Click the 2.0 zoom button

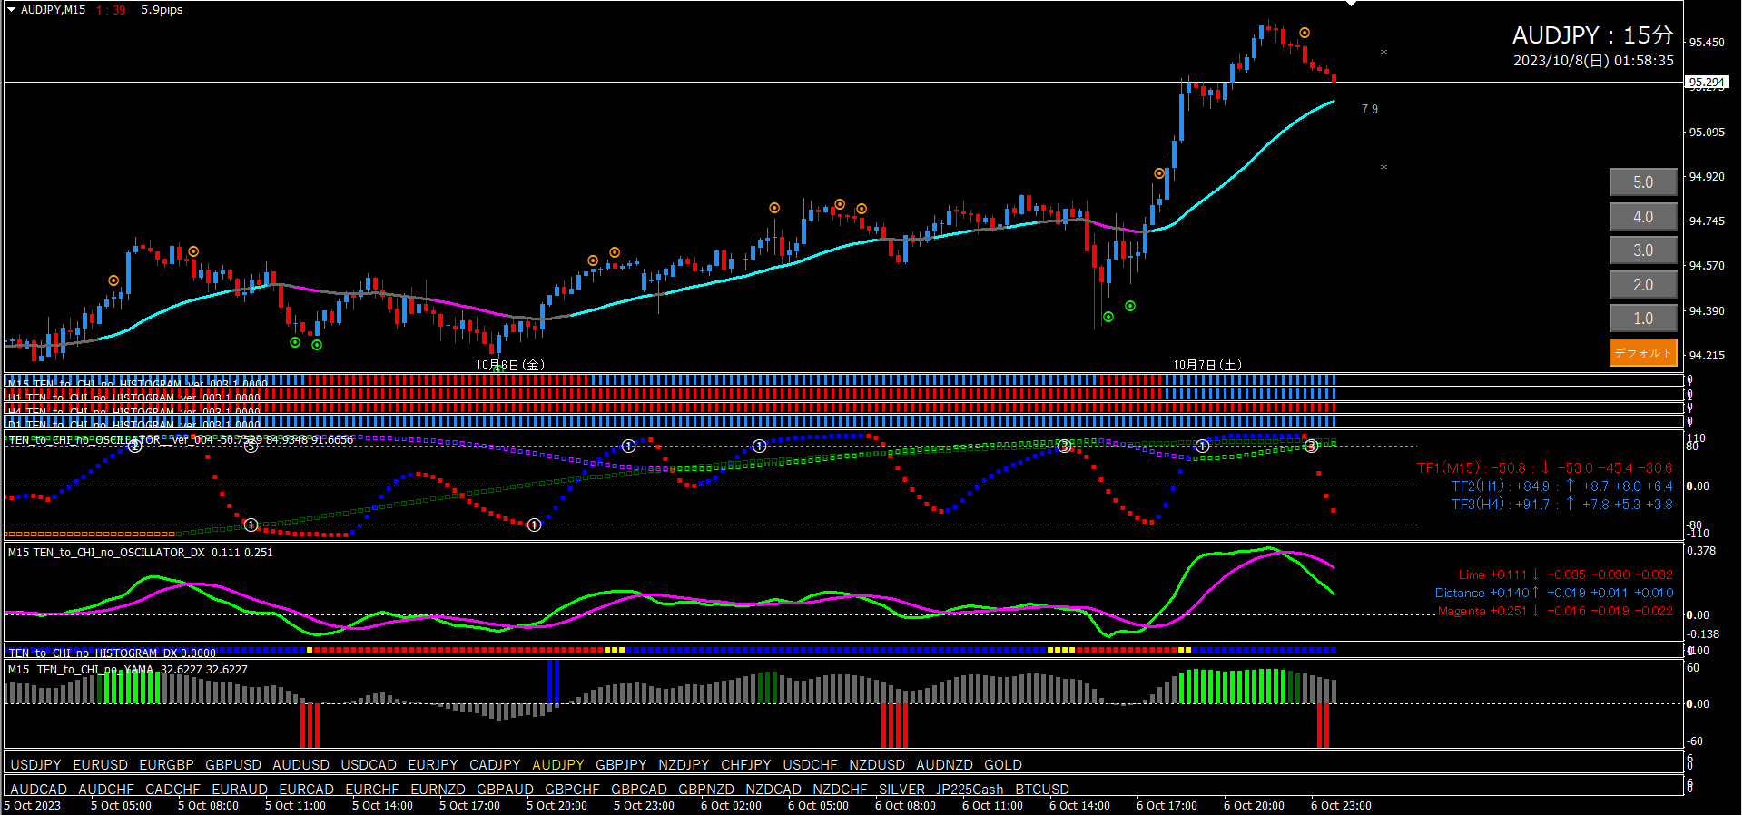click(x=1643, y=285)
